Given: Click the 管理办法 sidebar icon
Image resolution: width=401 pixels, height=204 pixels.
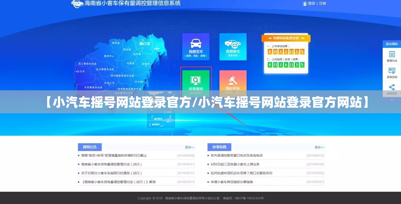Looking at the screenshot, I should coord(392,56).
